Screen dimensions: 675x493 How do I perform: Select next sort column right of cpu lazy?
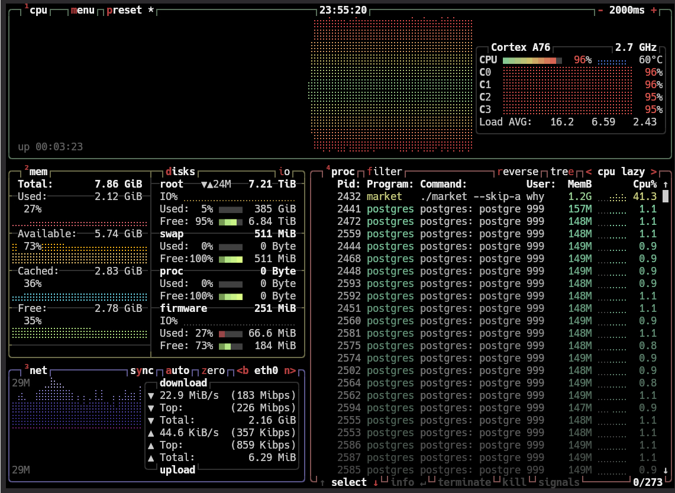point(654,172)
